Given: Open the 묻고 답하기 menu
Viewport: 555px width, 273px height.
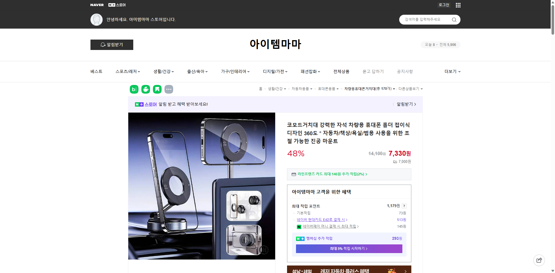Looking at the screenshot, I should [373, 71].
